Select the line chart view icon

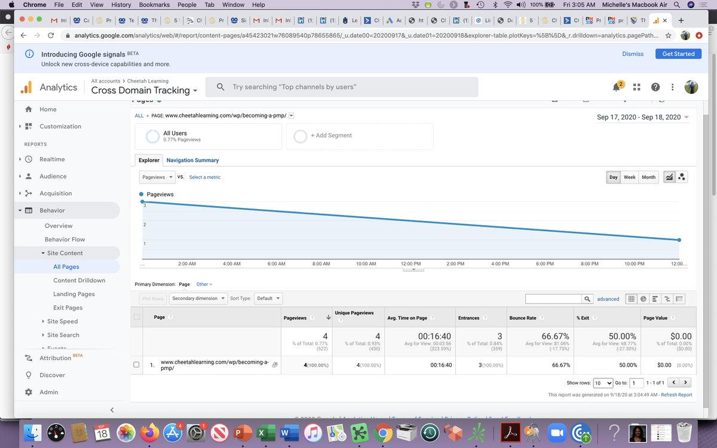tap(669, 177)
